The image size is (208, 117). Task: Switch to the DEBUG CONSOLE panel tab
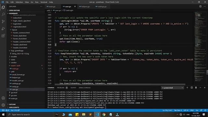click(84, 88)
